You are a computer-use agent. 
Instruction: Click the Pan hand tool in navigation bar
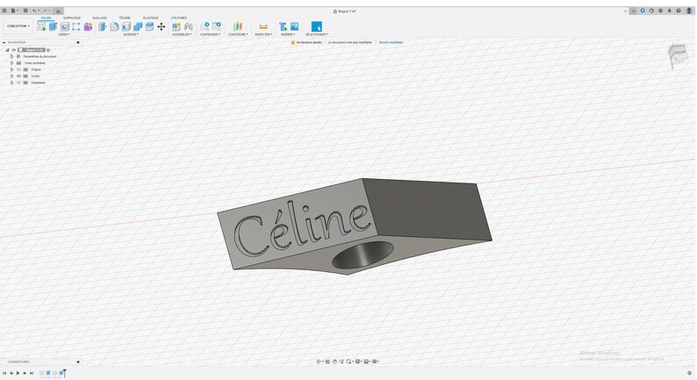tap(334, 362)
